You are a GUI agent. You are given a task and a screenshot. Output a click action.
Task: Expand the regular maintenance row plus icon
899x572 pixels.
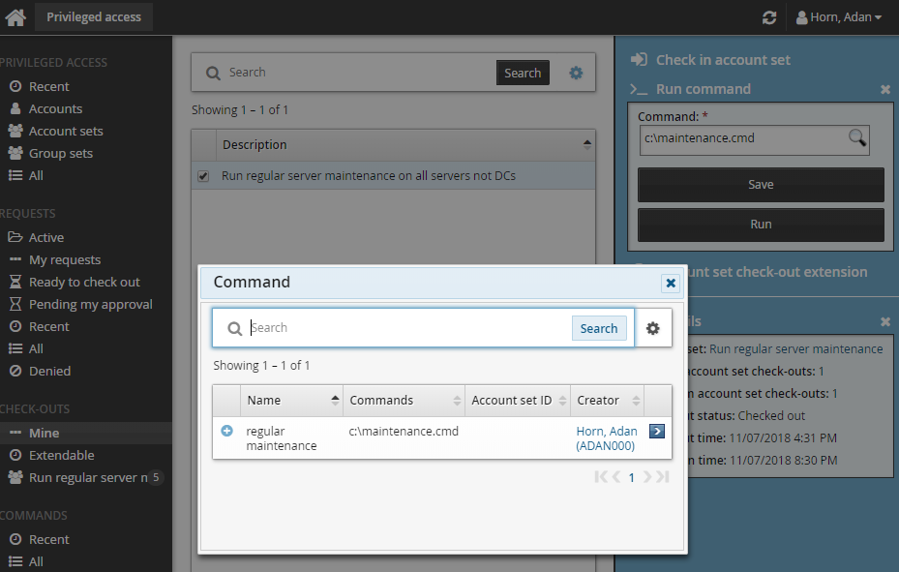click(x=227, y=431)
